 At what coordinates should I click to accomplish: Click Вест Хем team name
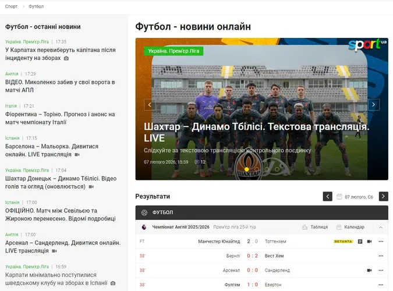point(274,256)
